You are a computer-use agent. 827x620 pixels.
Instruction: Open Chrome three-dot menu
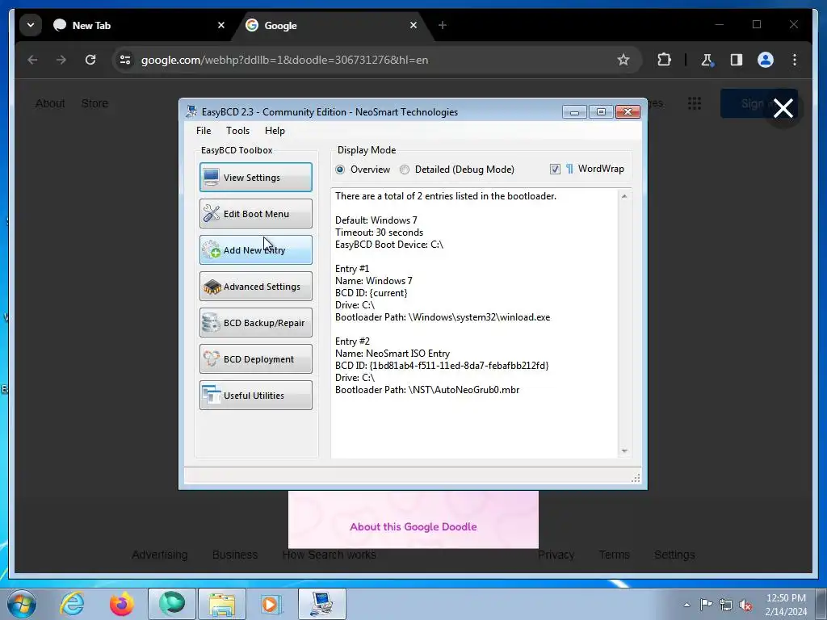coord(795,60)
